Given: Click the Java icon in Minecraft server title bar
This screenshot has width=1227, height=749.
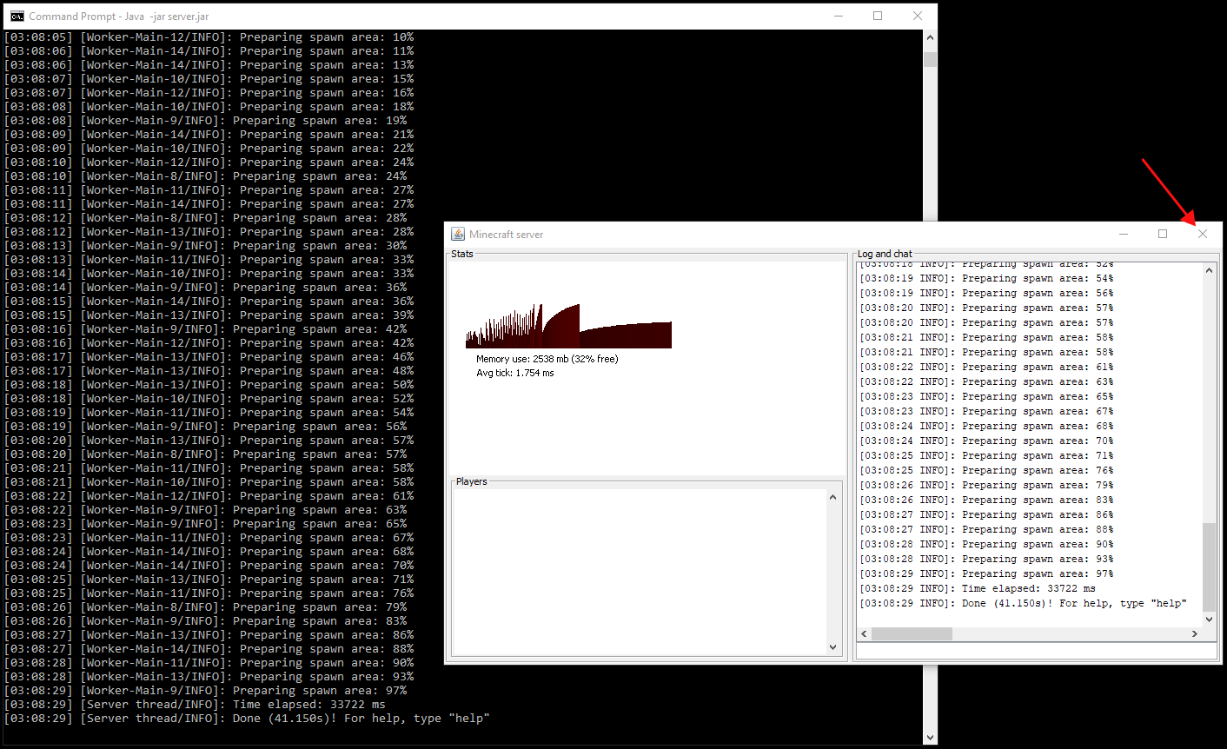Looking at the screenshot, I should coord(458,234).
